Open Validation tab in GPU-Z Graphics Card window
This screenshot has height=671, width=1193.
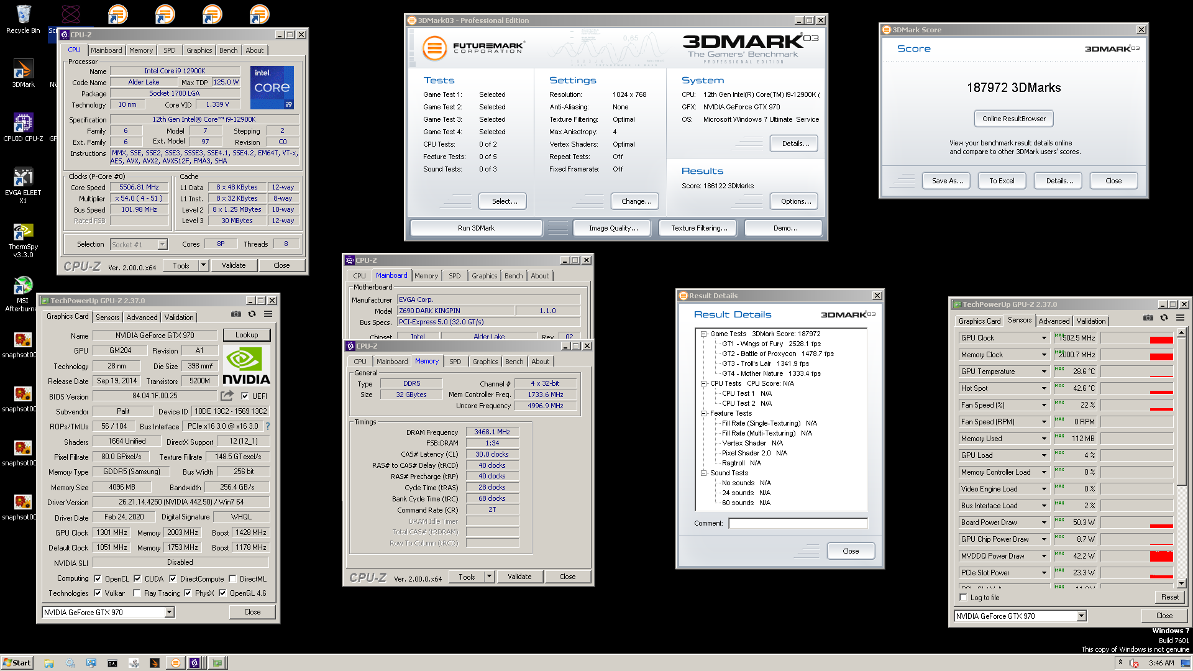(179, 317)
